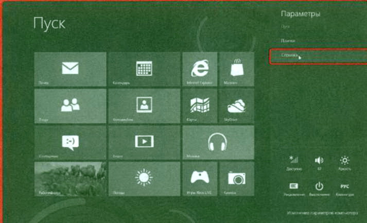Open the change PC settings link at bottom
Image resolution: width=367 pixels, height=223 pixels.
(323, 213)
